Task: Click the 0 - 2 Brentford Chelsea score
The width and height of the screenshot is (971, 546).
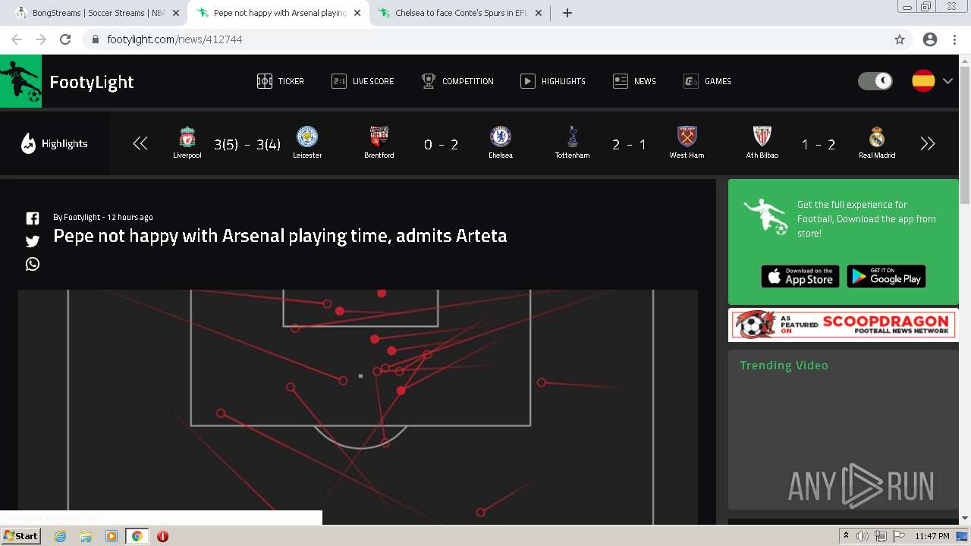Action: coord(441,144)
